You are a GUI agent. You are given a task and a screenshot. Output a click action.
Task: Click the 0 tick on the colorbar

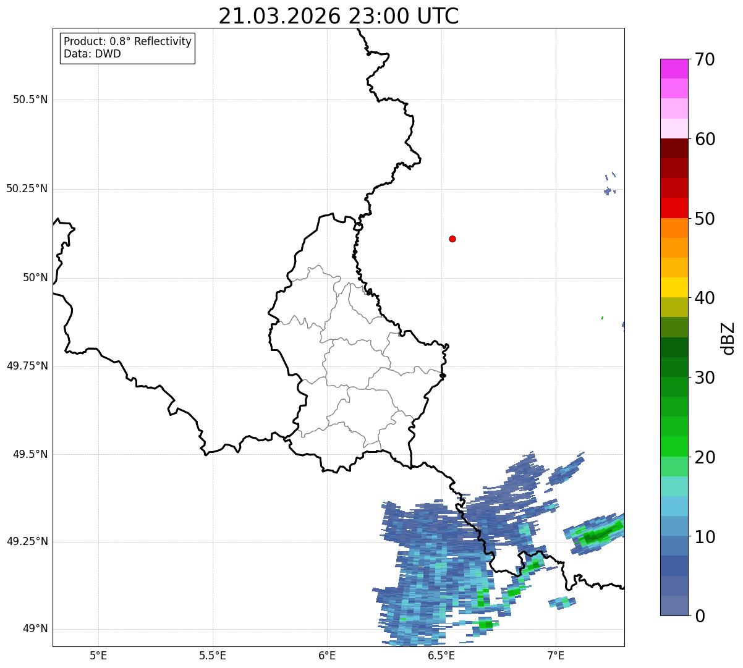700,616
